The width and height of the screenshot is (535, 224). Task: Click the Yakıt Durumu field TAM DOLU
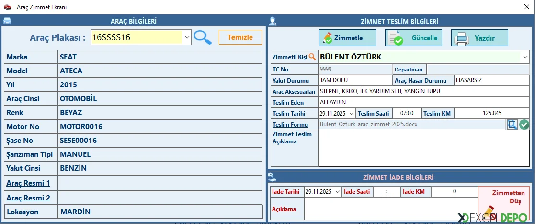pos(355,80)
